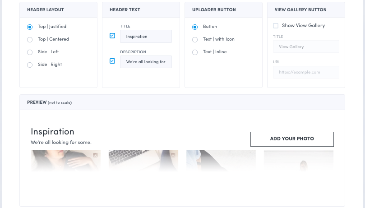This screenshot has height=208, width=365.
Task: Uncheck the Title header text checkbox
Action: click(112, 36)
